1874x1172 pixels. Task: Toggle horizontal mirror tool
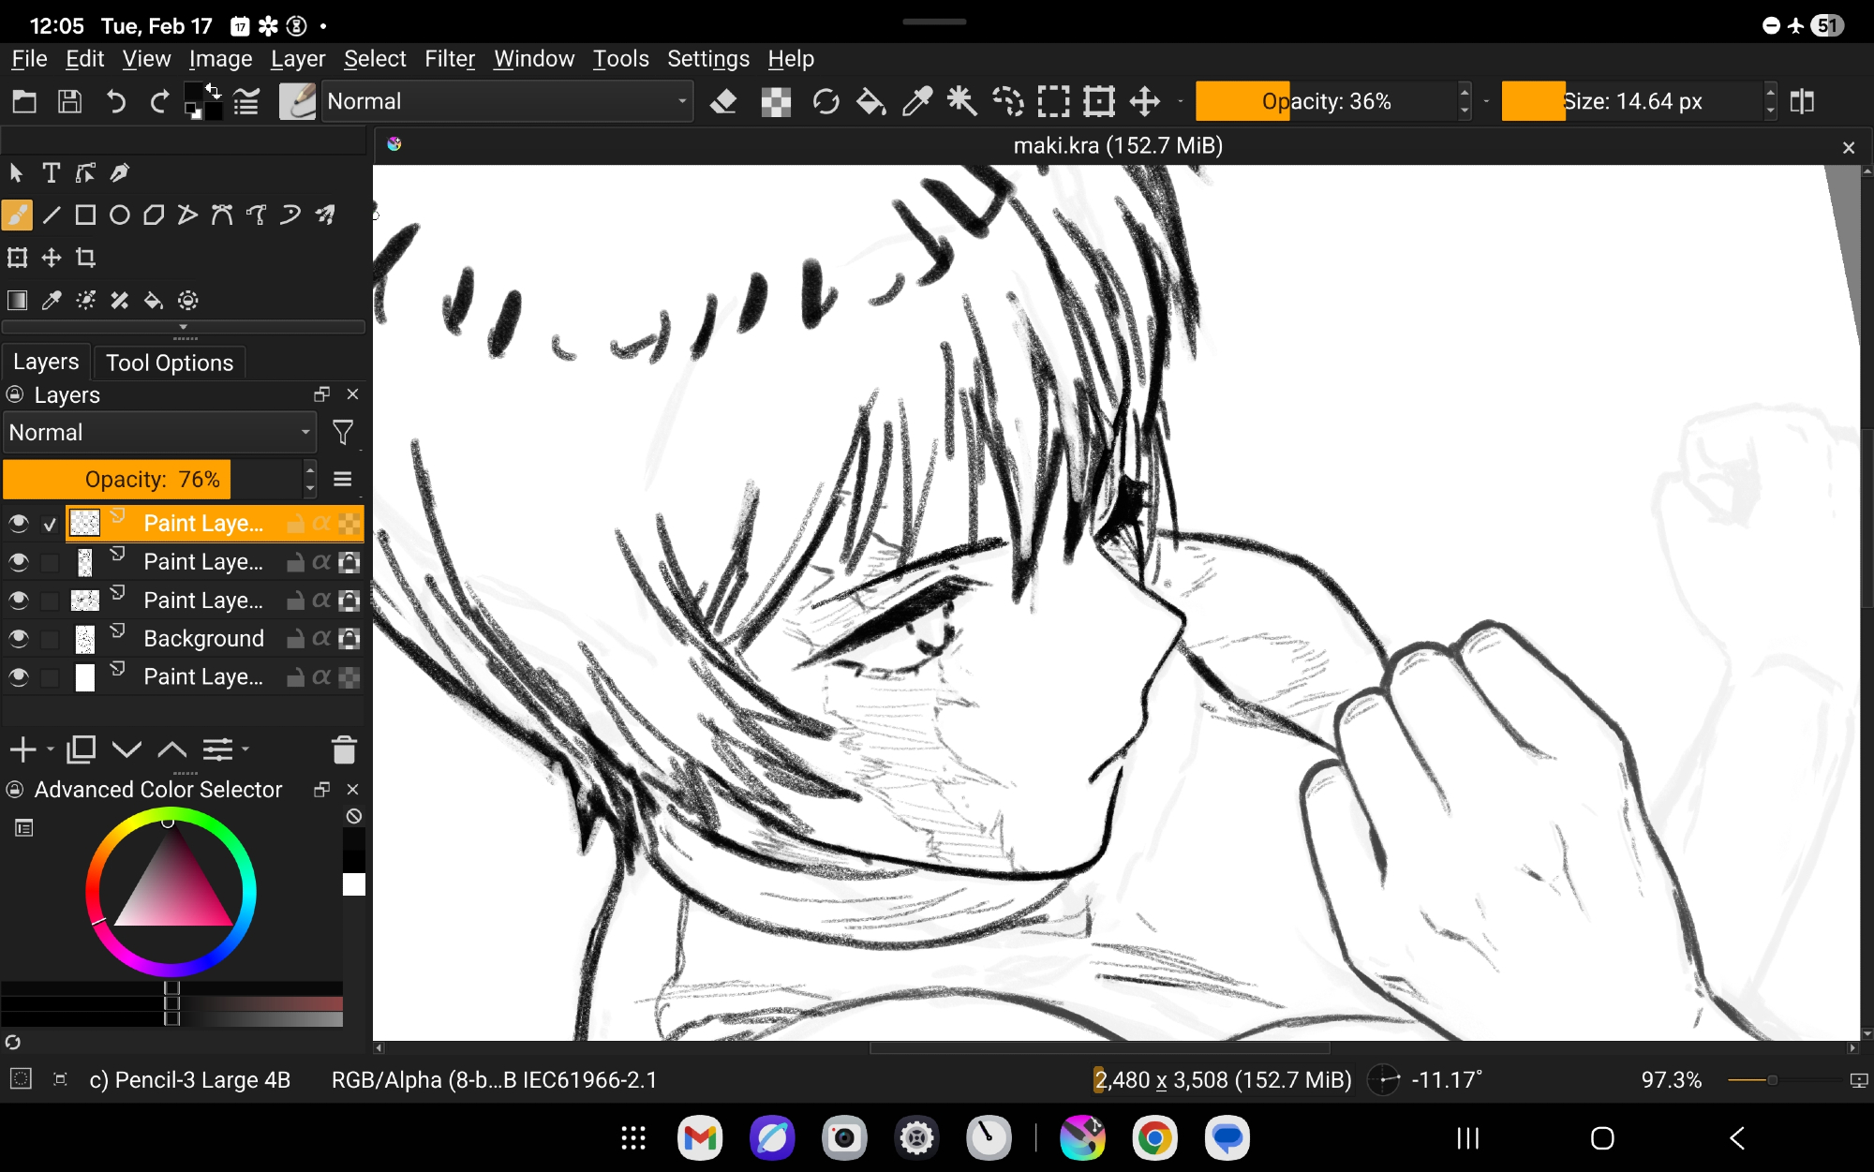click(x=1802, y=101)
